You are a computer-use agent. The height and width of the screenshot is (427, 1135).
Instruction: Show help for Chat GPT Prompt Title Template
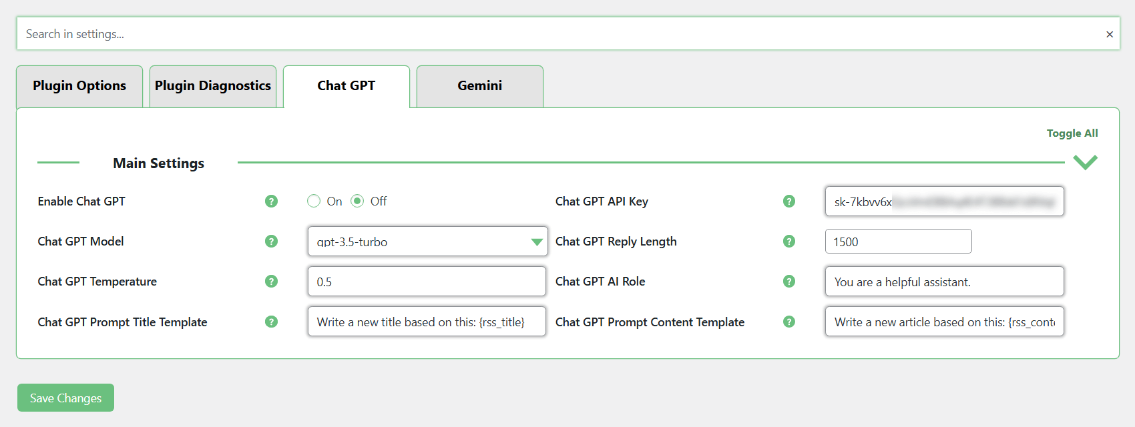click(x=271, y=322)
